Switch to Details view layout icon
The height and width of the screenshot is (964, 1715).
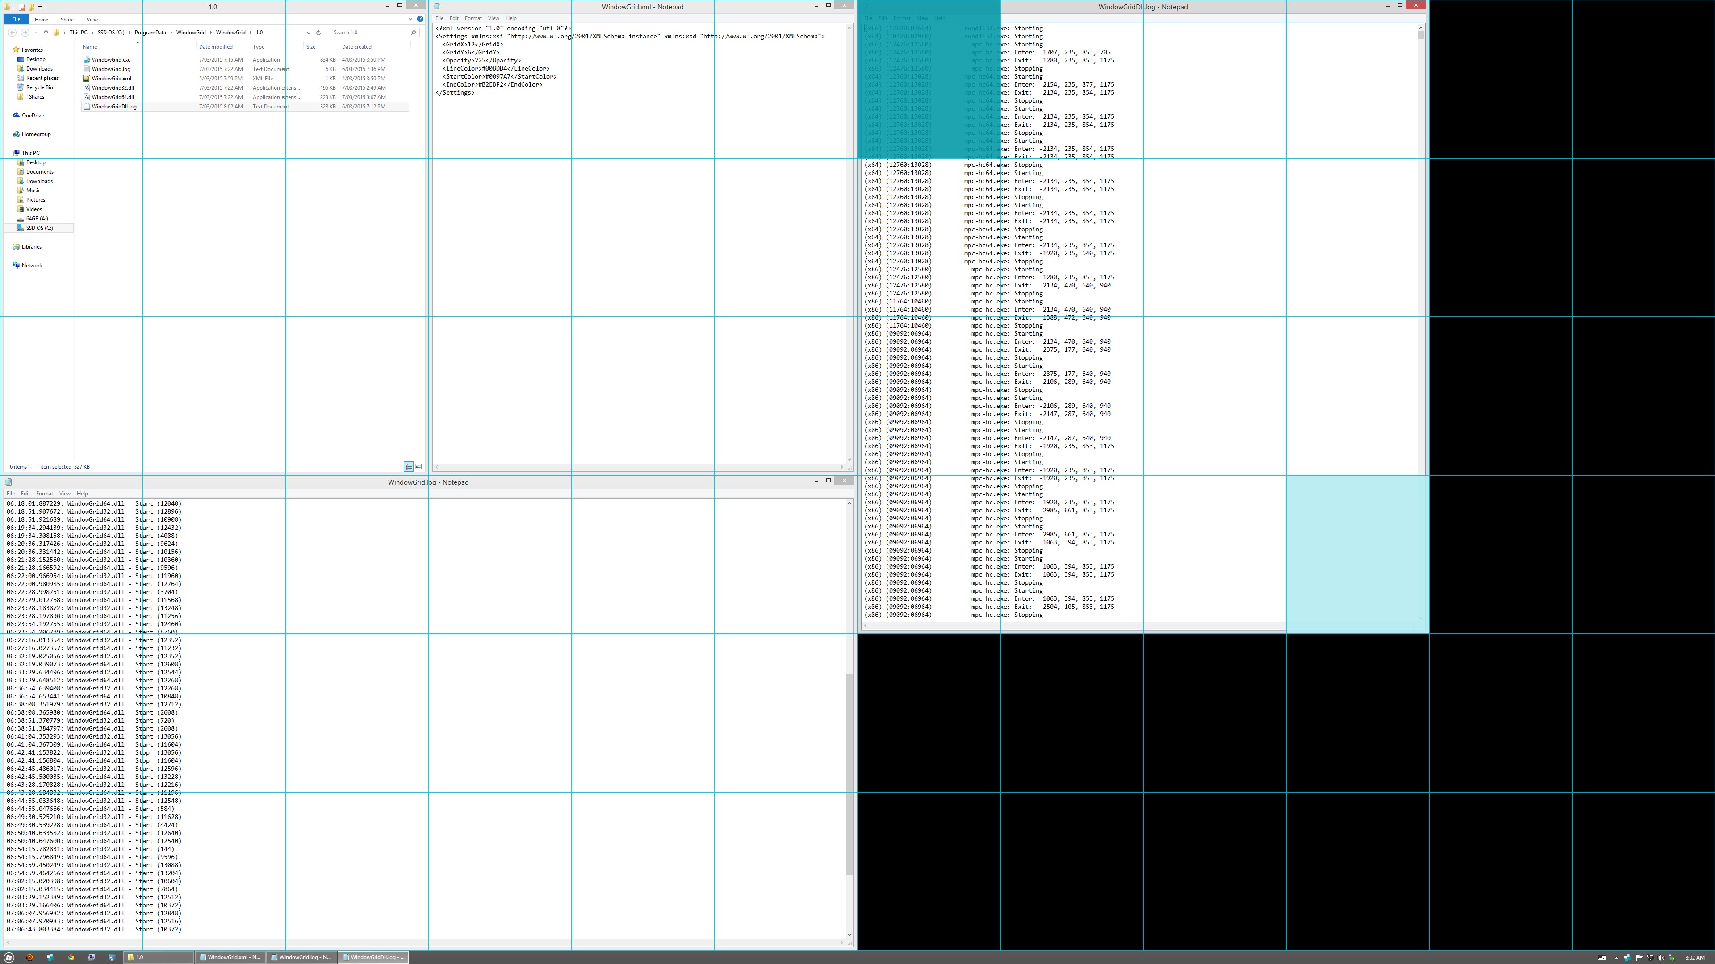408,466
